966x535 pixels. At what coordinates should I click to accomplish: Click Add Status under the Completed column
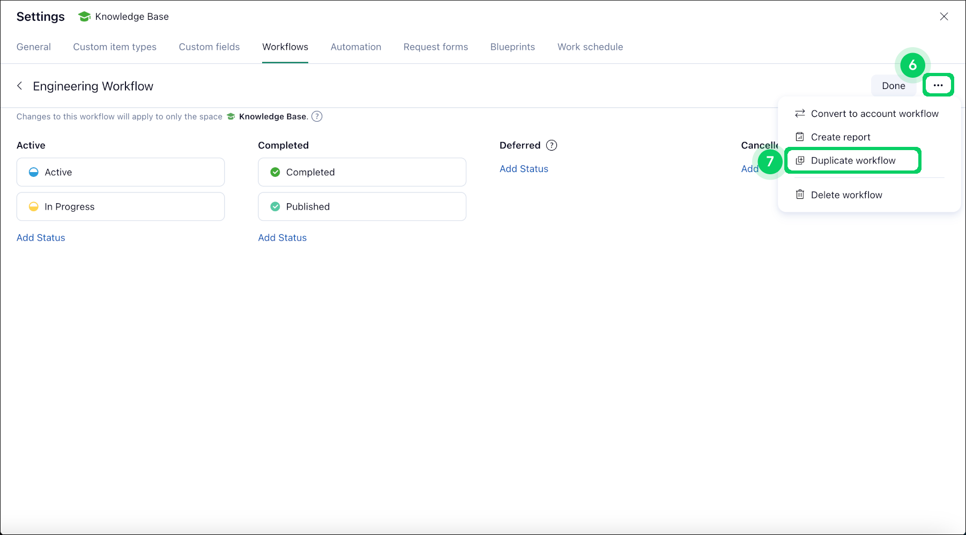tap(282, 237)
